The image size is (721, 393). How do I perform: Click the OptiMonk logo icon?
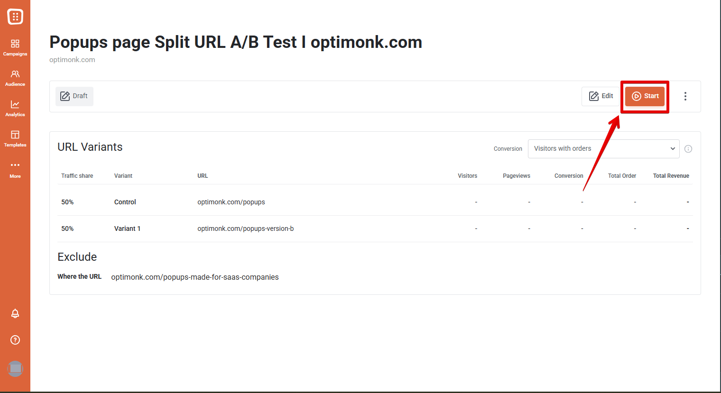(x=15, y=17)
